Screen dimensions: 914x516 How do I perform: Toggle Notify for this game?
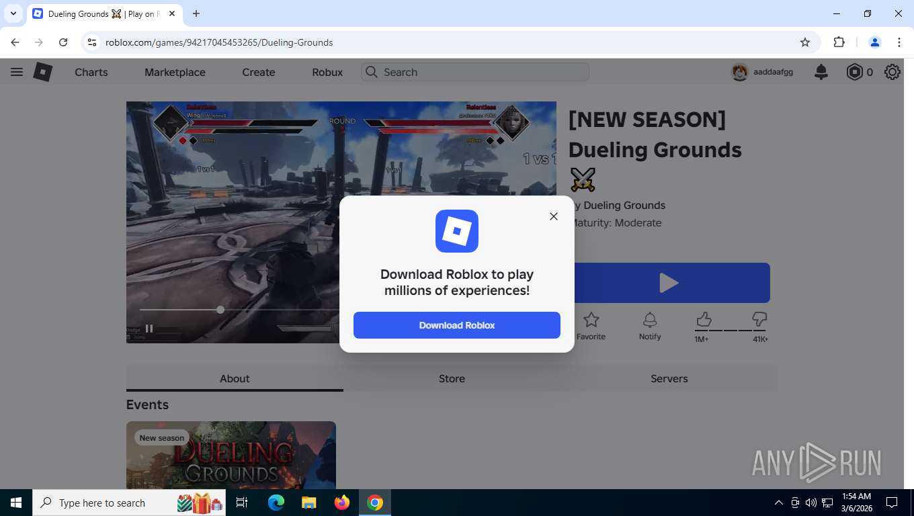[x=650, y=326]
